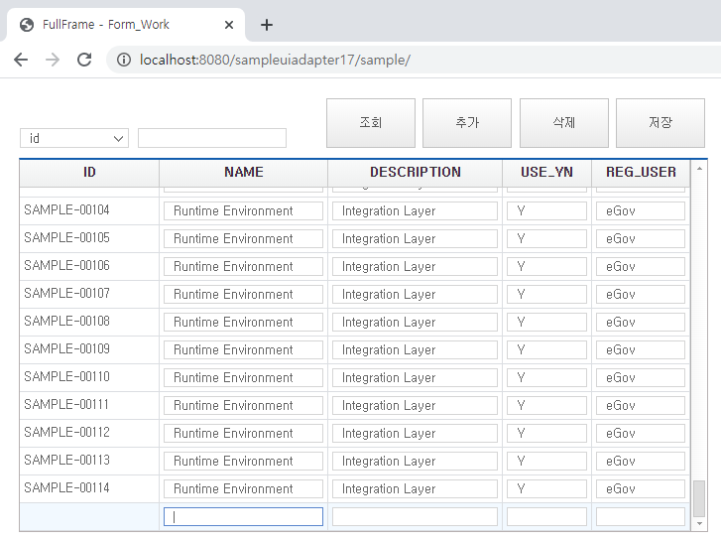Screen dimensions: 721x541
Task: Click the DESCRIPTION field in the empty new row
Action: click(415, 516)
